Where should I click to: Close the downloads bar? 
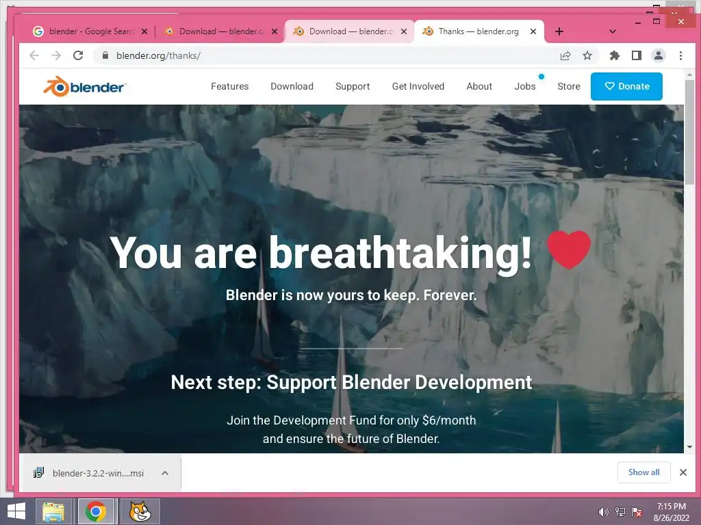coord(683,472)
